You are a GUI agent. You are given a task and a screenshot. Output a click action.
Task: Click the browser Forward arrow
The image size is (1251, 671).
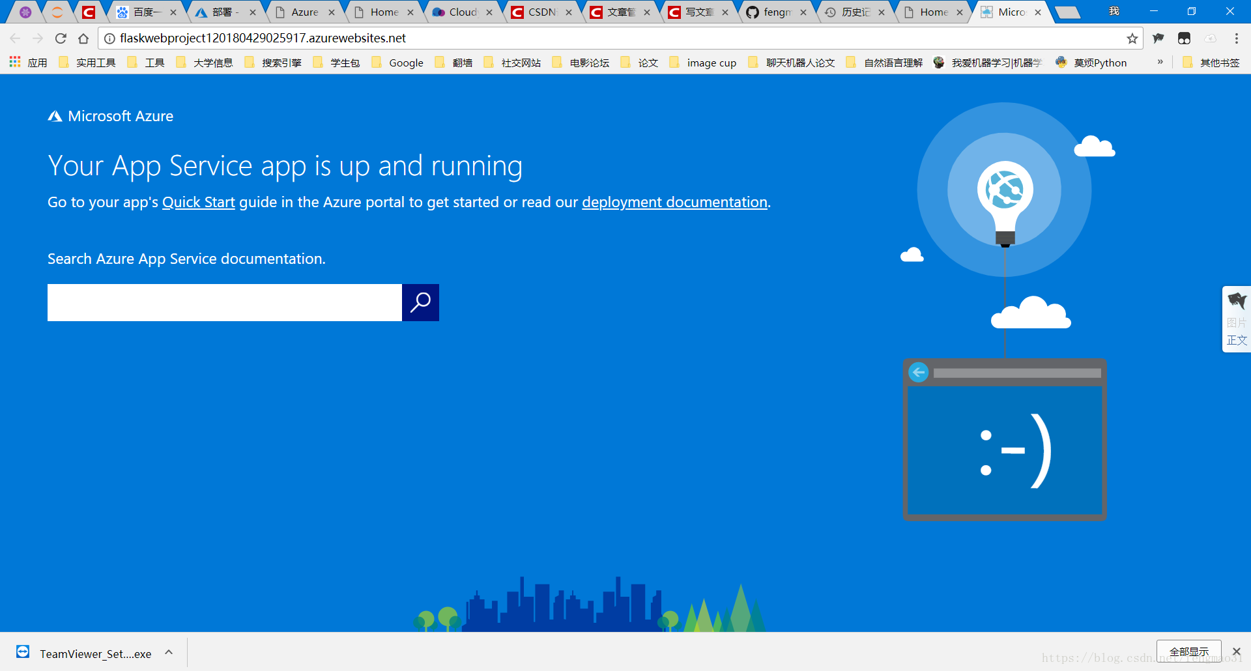38,38
